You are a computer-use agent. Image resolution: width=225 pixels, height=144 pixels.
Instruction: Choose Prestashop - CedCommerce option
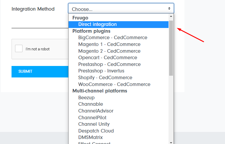tap(118, 64)
